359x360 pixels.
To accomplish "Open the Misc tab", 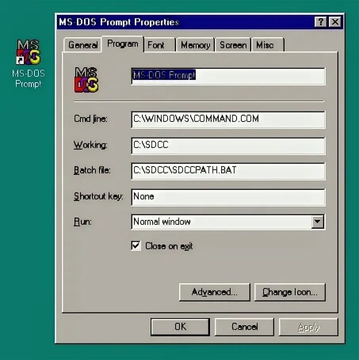I will click(x=268, y=45).
